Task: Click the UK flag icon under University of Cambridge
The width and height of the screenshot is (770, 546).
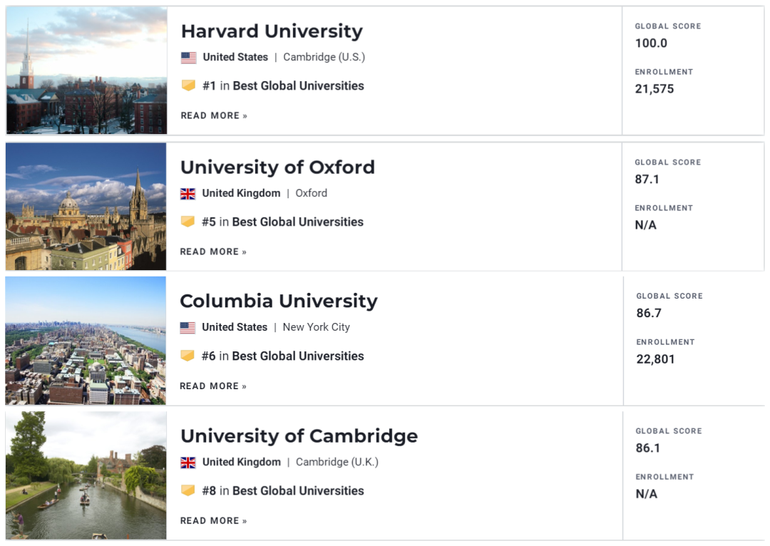Action: click(x=188, y=463)
